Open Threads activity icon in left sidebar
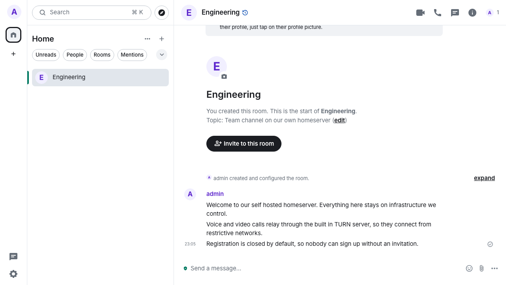The width and height of the screenshot is (506, 285). tap(13, 256)
